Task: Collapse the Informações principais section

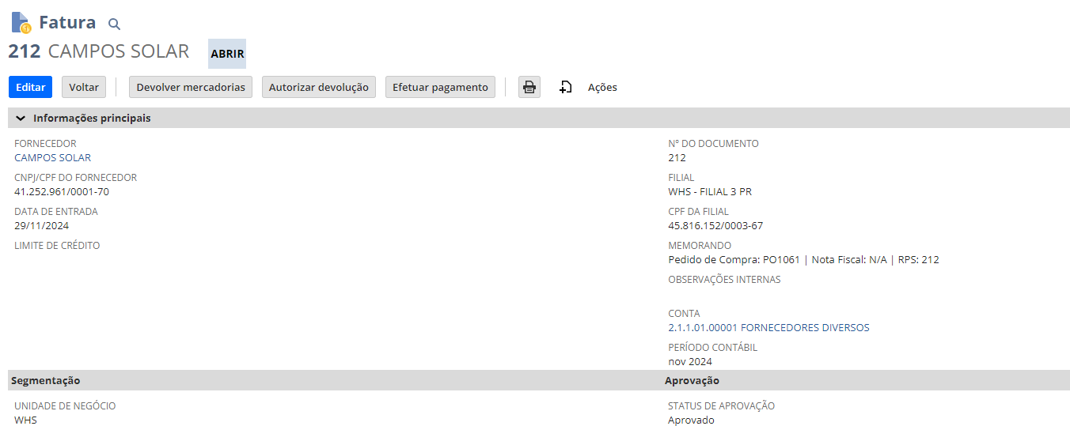Action: coord(21,118)
